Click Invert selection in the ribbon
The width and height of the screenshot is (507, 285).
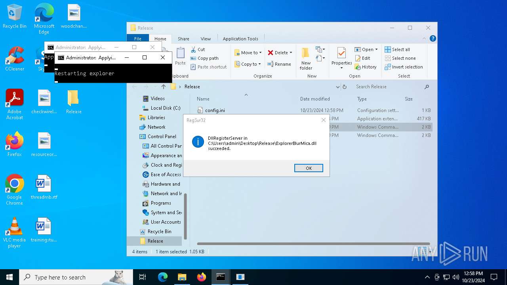[404, 67]
